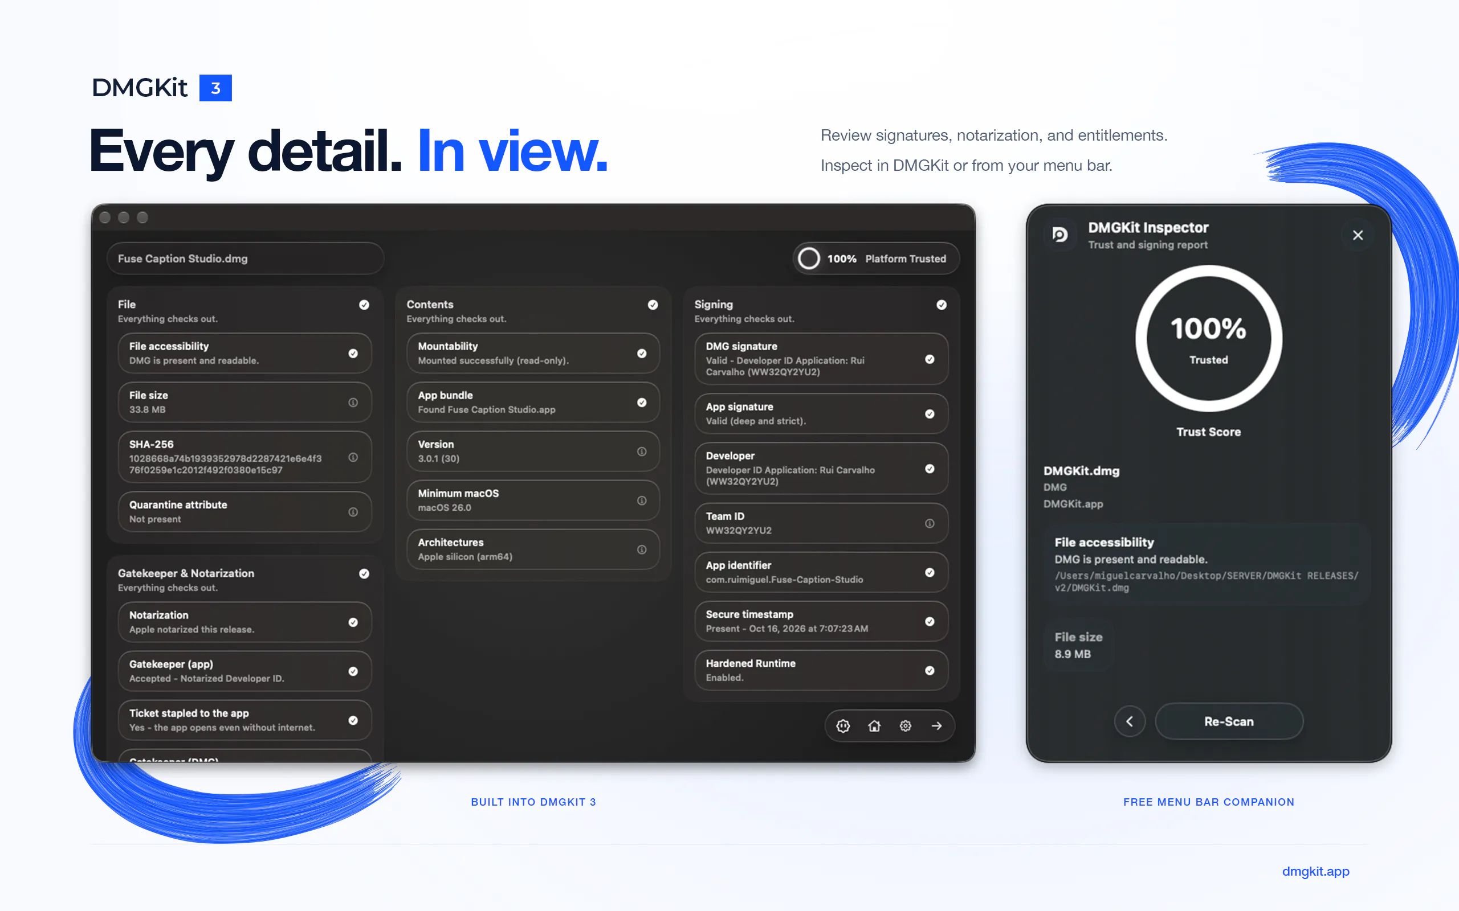Click checkmark on Notarization row
Image resolution: width=1459 pixels, height=911 pixels.
(353, 622)
